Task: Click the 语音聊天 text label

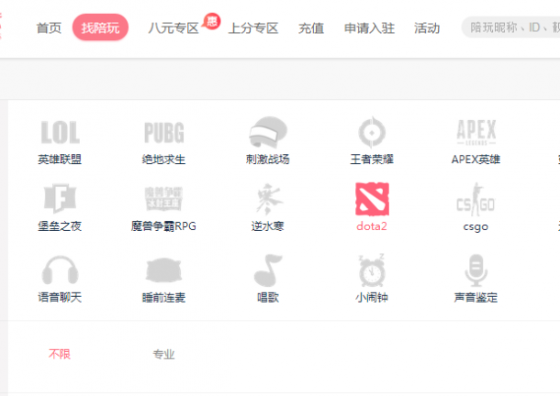Action: point(60,297)
